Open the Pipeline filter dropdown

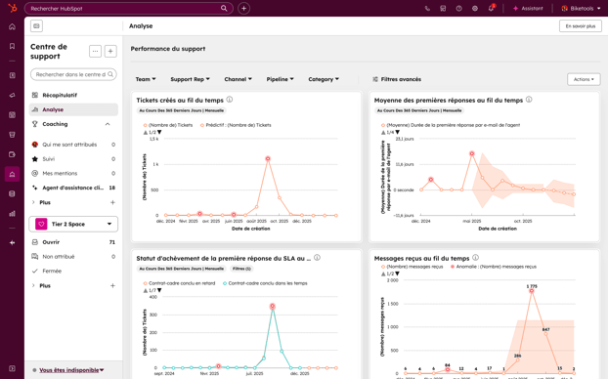pos(280,79)
